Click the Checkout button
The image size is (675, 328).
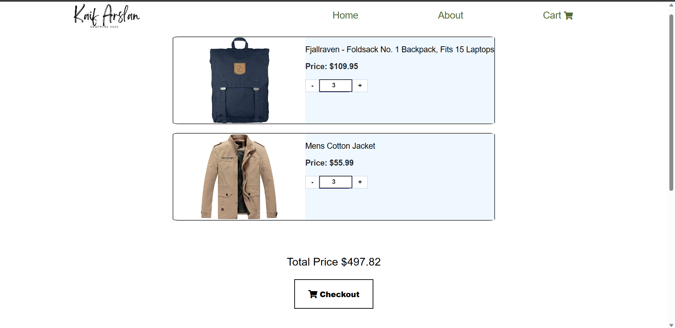[x=334, y=294]
